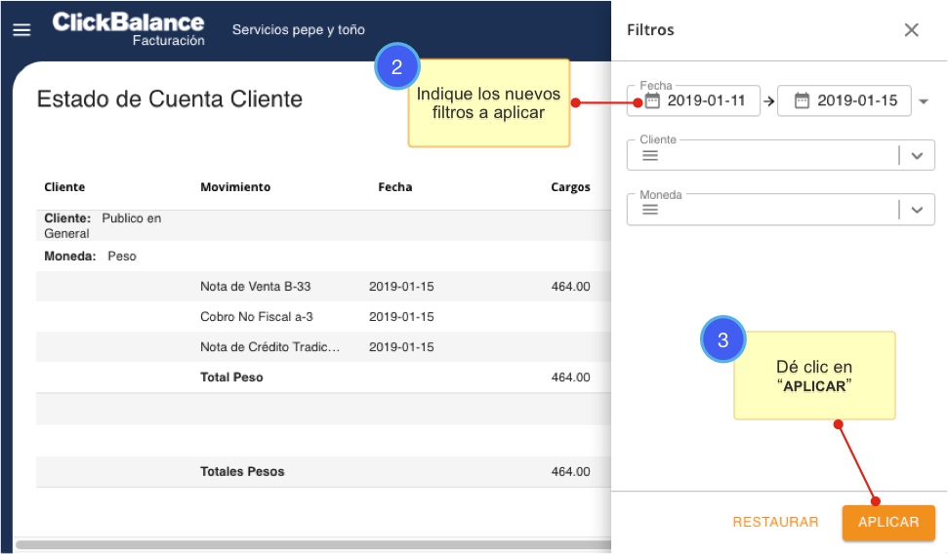This screenshot has width=948, height=554.
Task: Click the start date calendar icon
Action: click(652, 100)
